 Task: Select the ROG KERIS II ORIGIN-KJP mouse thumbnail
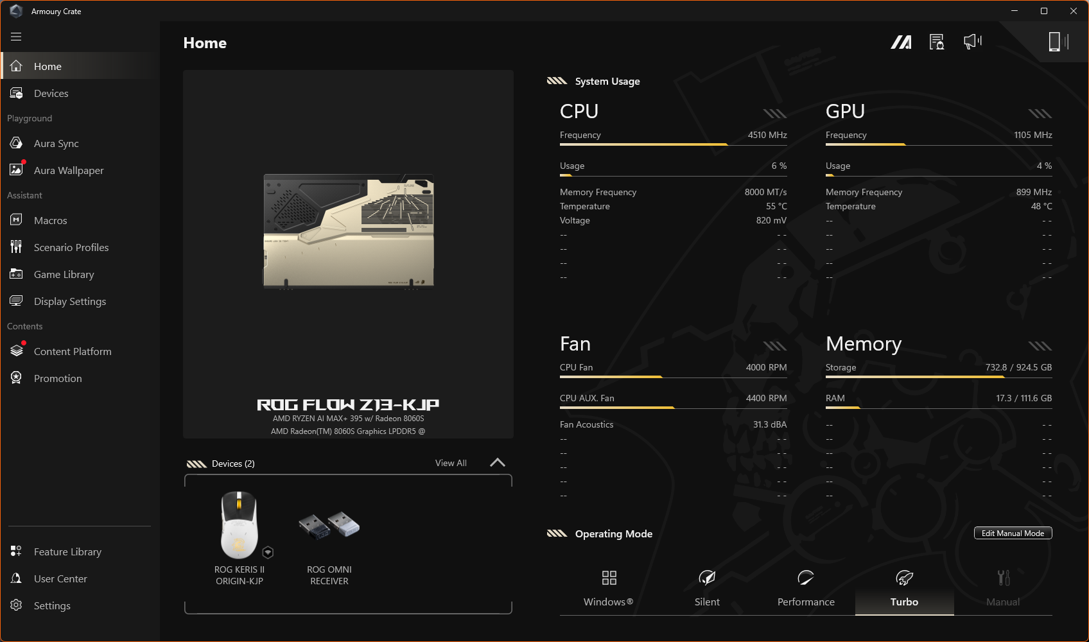point(240,526)
